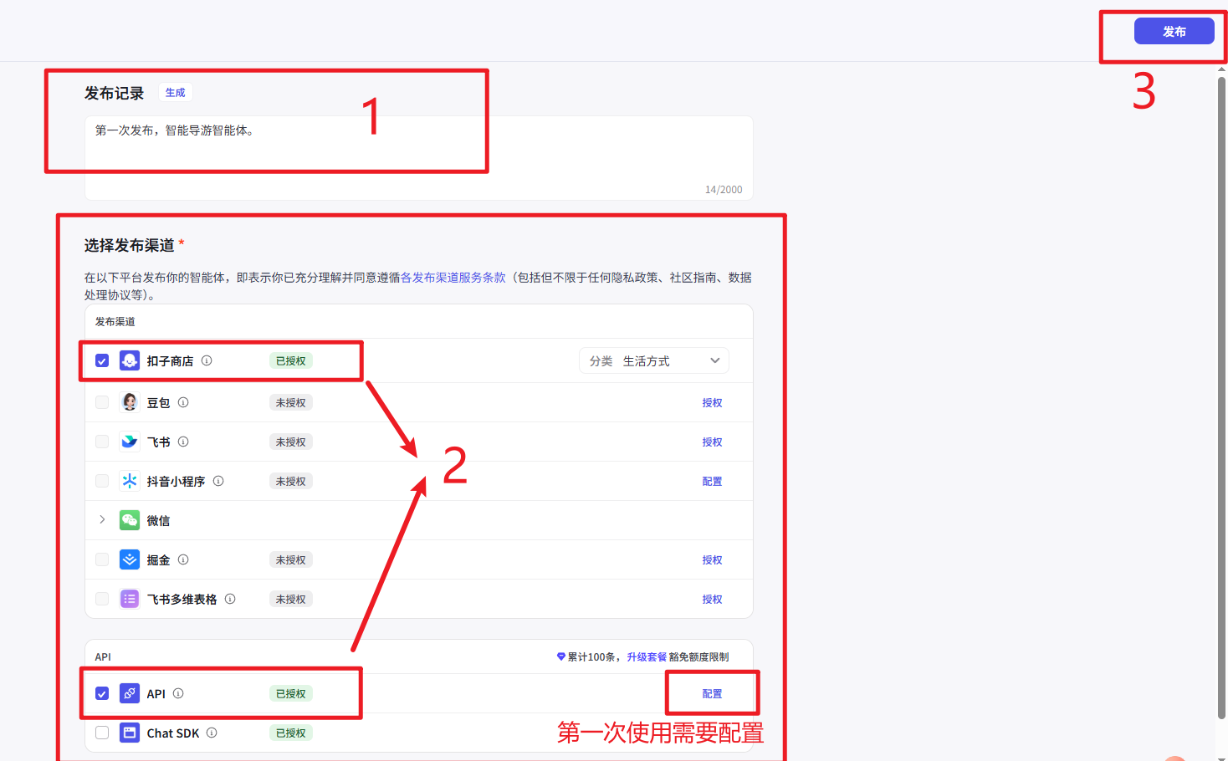Open the 各发布渠道服务条款 link
This screenshot has height=761, width=1228.
(453, 278)
